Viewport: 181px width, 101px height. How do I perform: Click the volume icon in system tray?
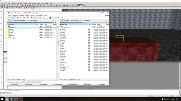pyautogui.click(x=165, y=99)
